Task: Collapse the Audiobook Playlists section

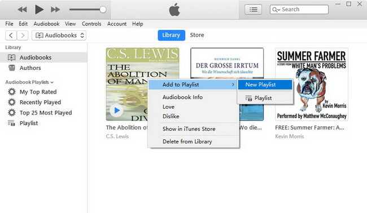Action: [52, 82]
